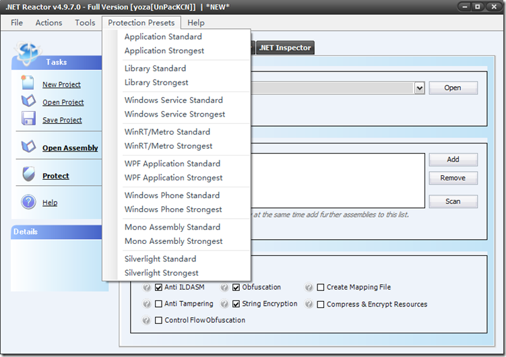Open the Actions menu
The height and width of the screenshot is (357, 506).
(49, 22)
